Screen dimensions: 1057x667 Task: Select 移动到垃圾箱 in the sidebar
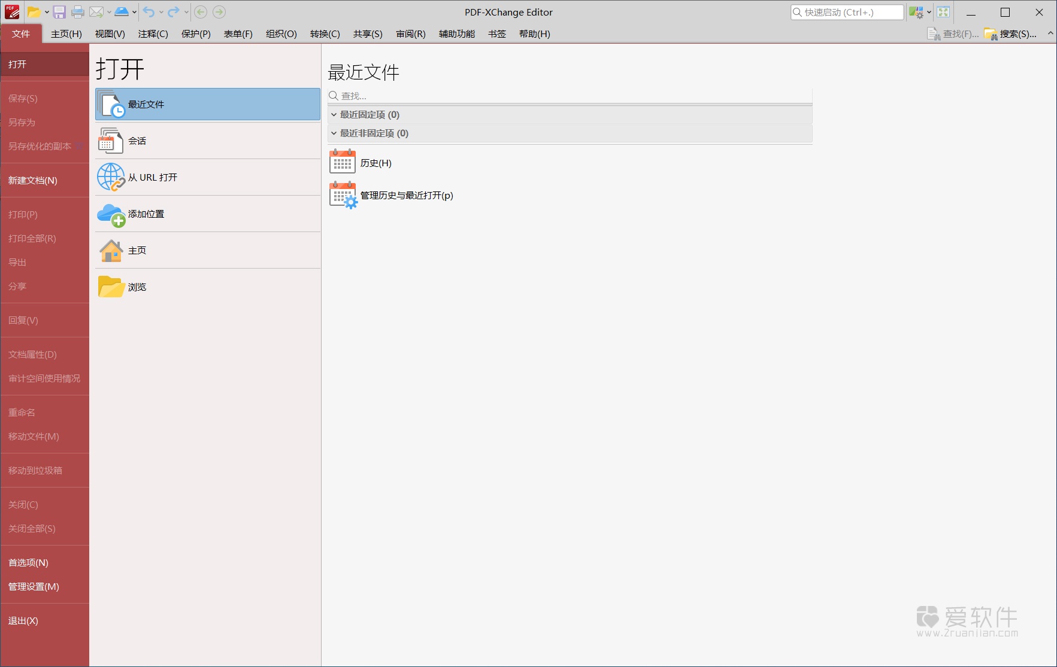point(45,471)
